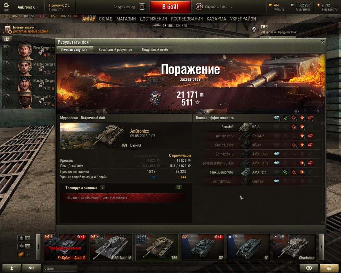Click the orange carousel filter icon
Screen dimensions: 341x273
pyautogui.click(x=21, y=254)
